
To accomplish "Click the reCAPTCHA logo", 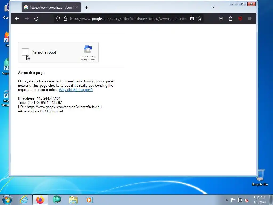I will point(88,49).
